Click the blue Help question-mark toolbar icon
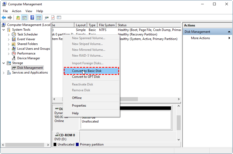 tap(32, 18)
